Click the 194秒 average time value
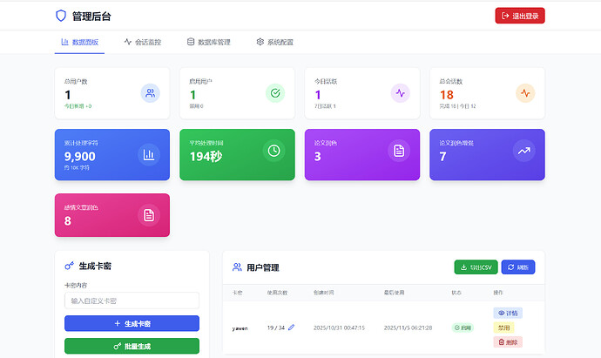The image size is (601, 358). (206, 157)
